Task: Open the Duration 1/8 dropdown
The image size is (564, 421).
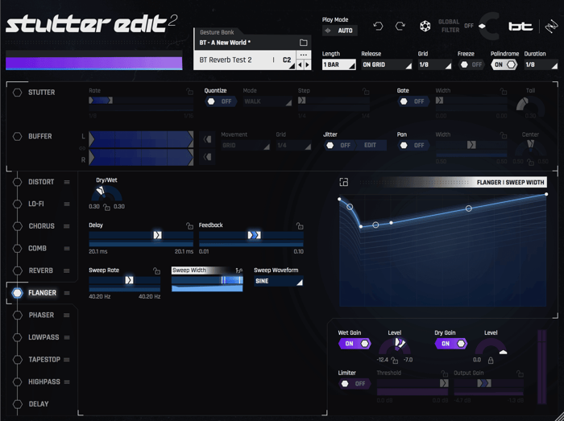Action: coord(541,64)
